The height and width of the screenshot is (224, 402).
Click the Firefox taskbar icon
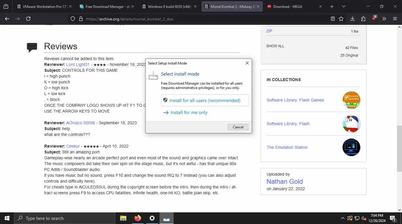138,218
